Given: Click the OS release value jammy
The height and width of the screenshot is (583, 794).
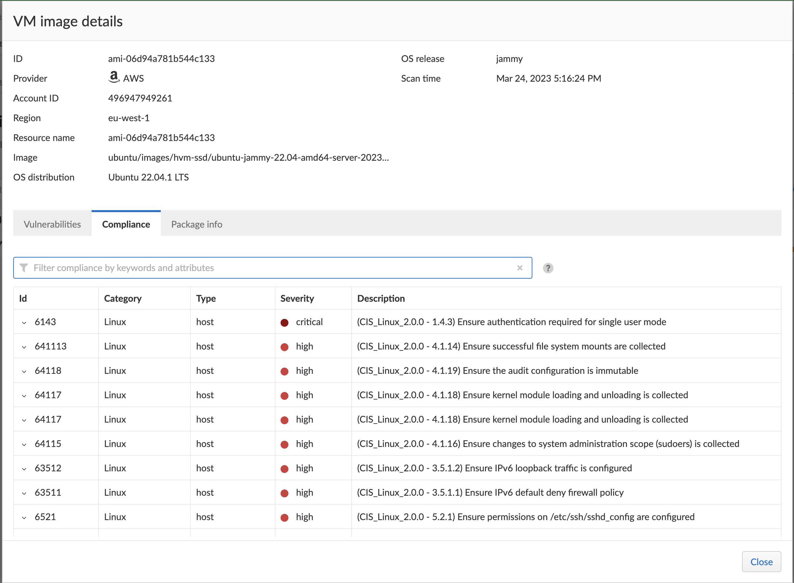Looking at the screenshot, I should coord(509,59).
